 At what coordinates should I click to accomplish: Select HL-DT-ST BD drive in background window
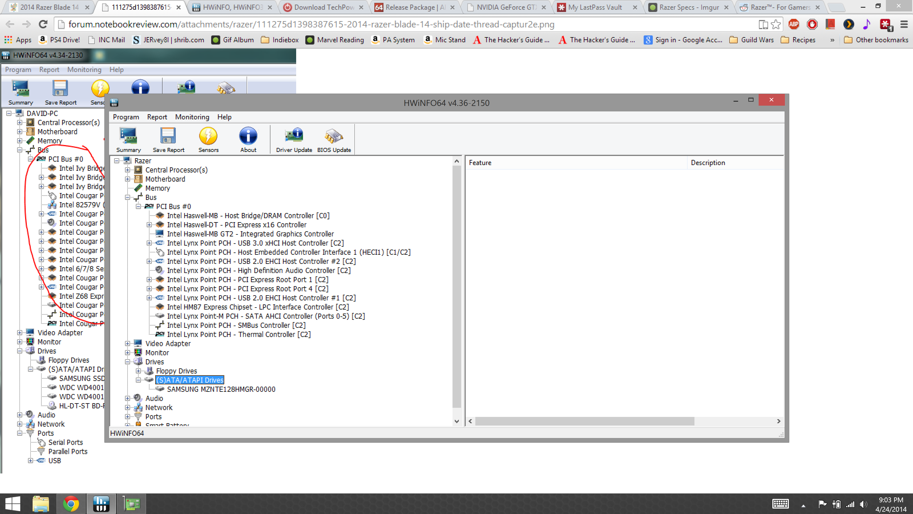(x=82, y=406)
